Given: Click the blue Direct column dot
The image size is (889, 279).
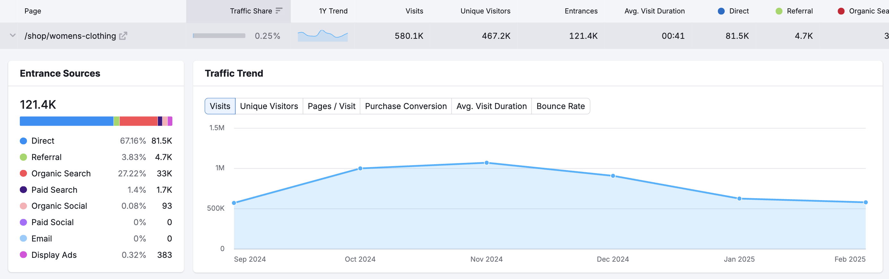Looking at the screenshot, I should coord(721,11).
